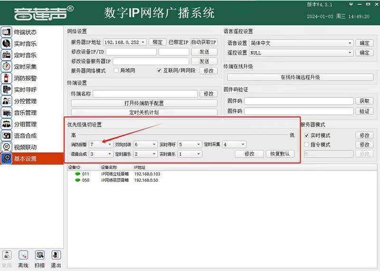Click the 扫描 scan icon
Image resolution: width=380 pixels, height=271 pixels.
[x=40, y=255]
